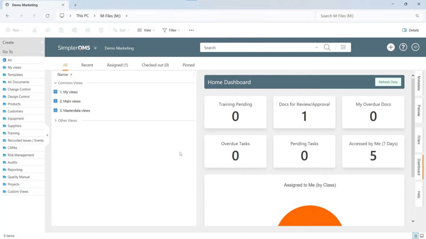Open advanced search filter options icon

coord(343,48)
